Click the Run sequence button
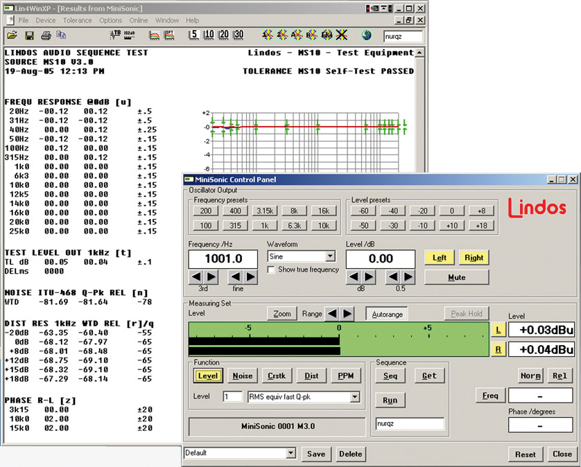The width and height of the screenshot is (581, 467). coord(390,400)
